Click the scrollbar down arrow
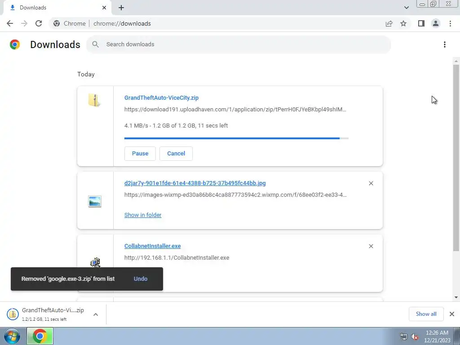This screenshot has height=345, width=460. [x=456, y=297]
